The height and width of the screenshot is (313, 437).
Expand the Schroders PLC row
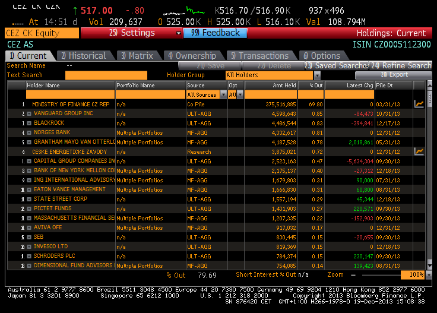click(29, 256)
